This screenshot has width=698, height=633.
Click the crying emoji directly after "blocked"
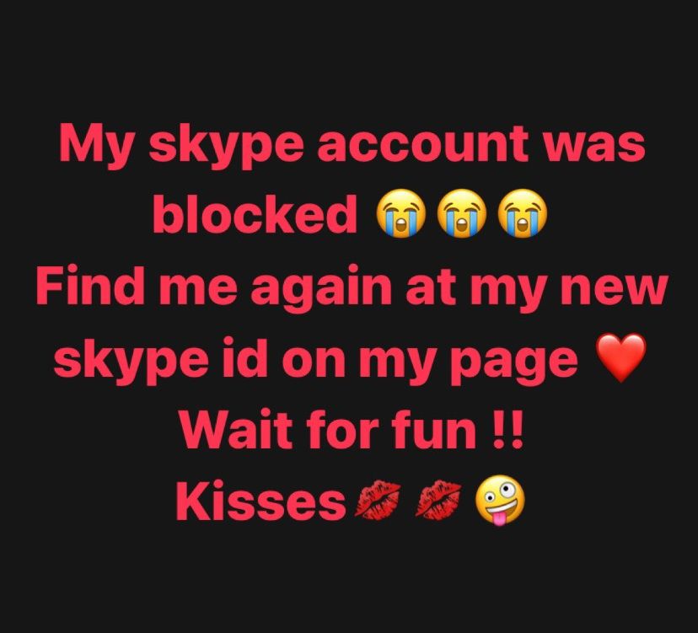pyautogui.click(x=401, y=213)
